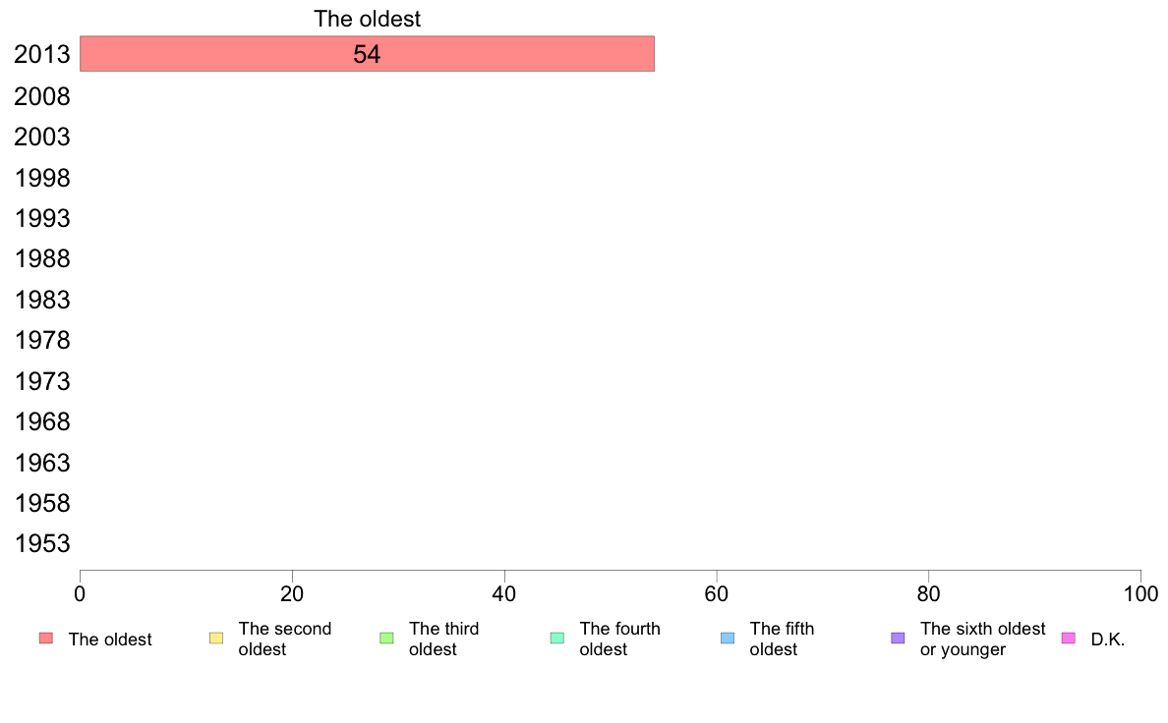The image size is (1168, 723).
Task: Click the red 2013 bar showing 54
Action: (368, 54)
